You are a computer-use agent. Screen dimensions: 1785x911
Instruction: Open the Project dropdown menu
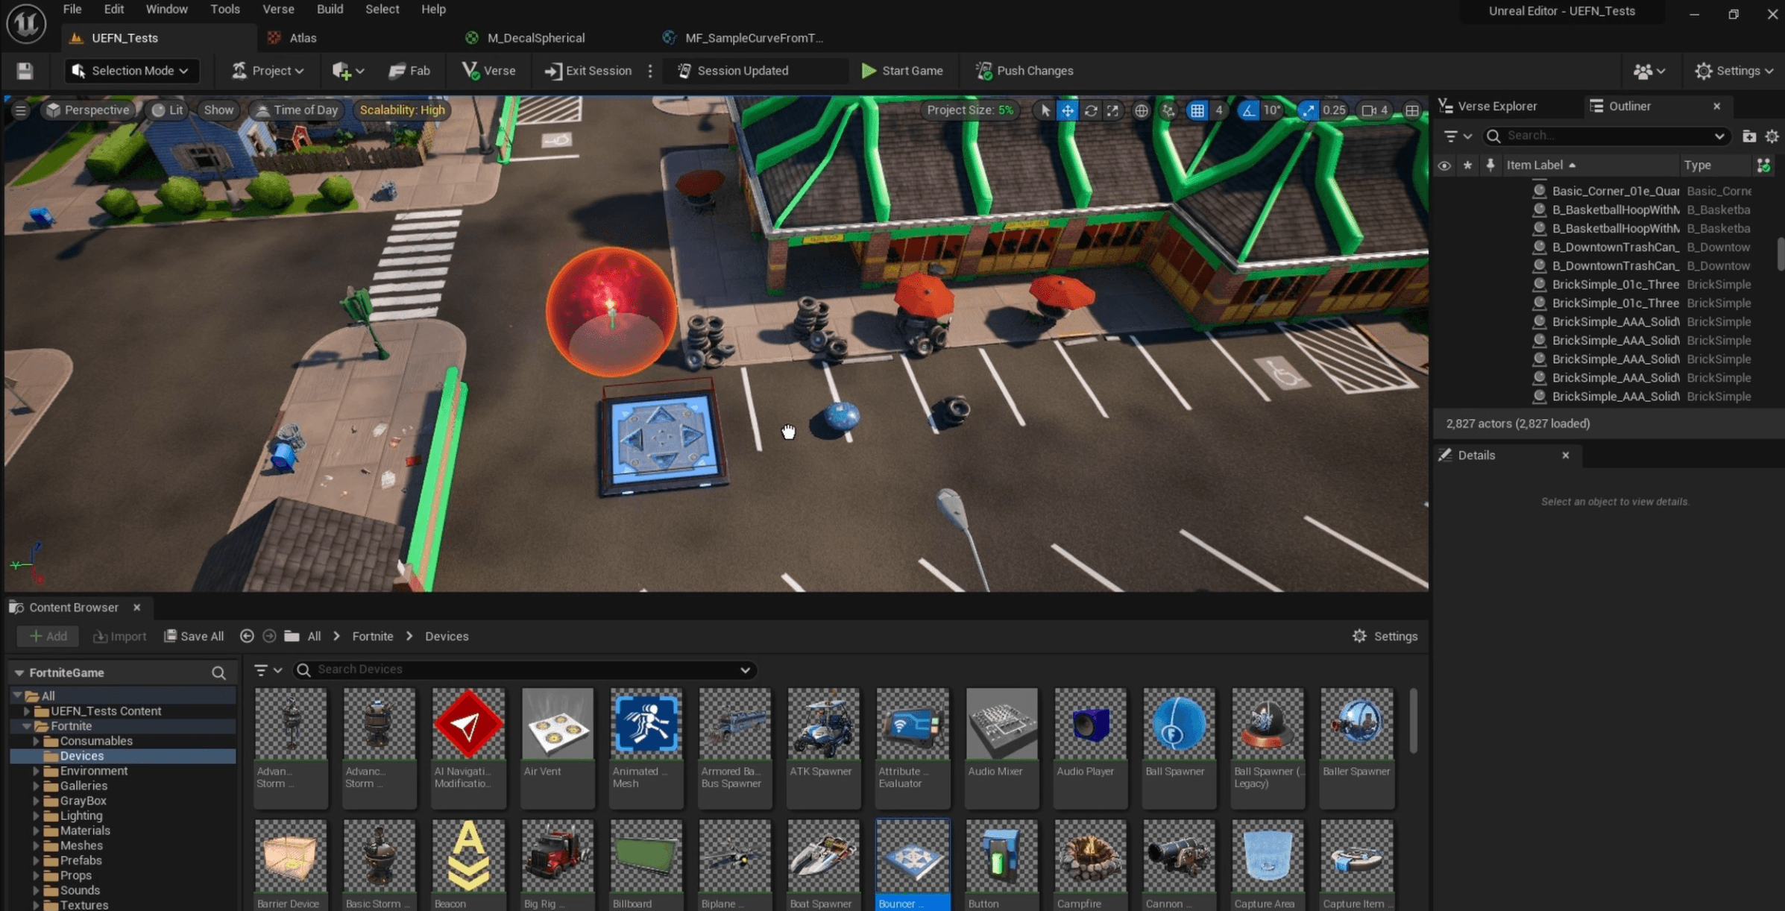pos(268,71)
